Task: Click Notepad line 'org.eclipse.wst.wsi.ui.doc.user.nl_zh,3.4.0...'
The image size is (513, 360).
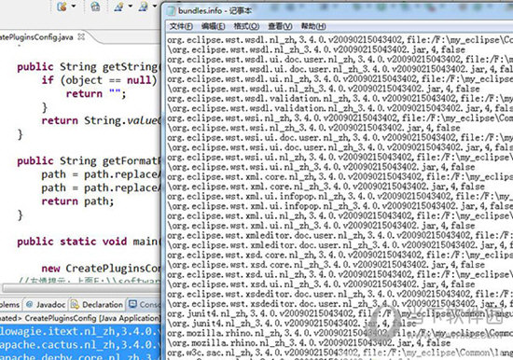Action: (x=340, y=138)
